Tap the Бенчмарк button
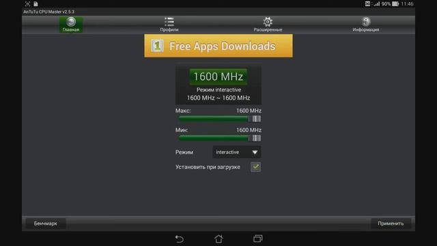The width and height of the screenshot is (437, 246). (46, 223)
